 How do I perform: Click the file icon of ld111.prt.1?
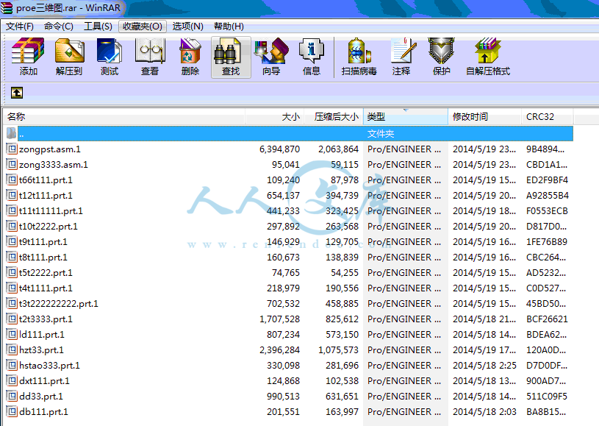coord(12,334)
